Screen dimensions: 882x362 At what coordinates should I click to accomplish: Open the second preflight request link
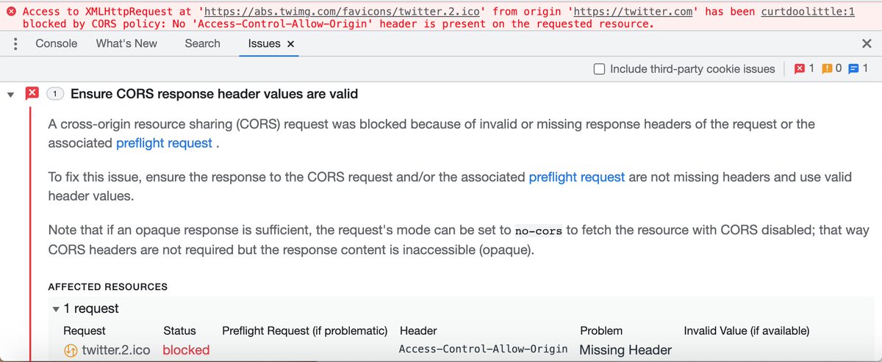576,177
